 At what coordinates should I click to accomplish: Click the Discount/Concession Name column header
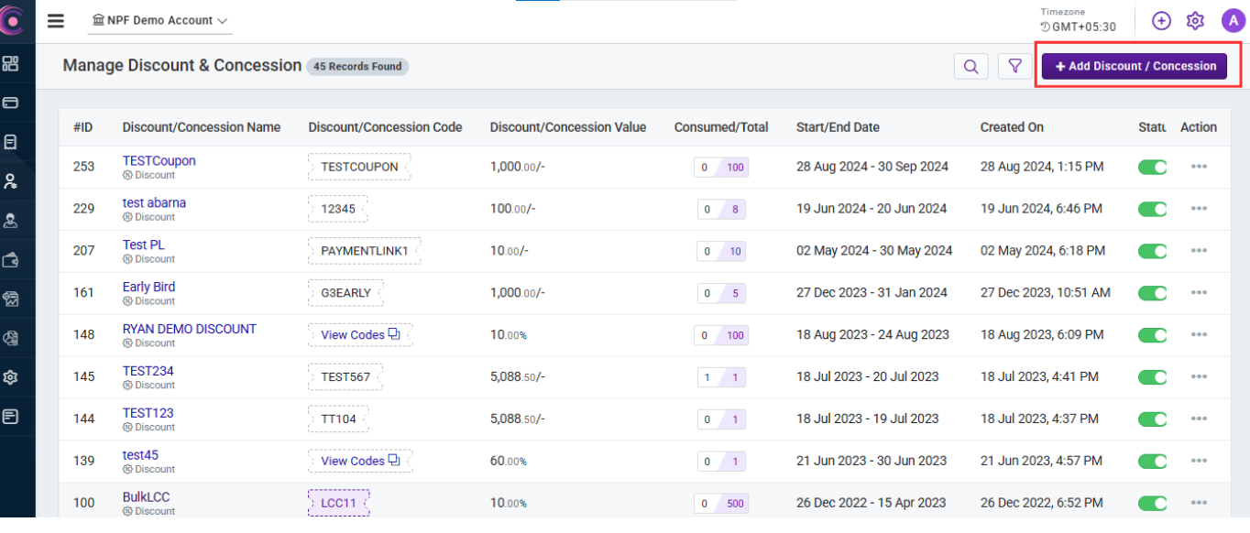[202, 127]
